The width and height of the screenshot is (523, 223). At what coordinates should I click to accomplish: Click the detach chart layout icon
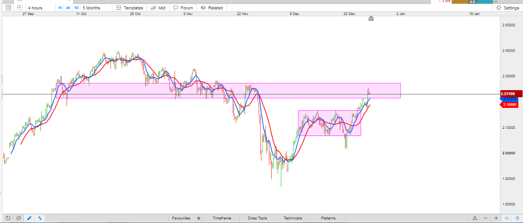19,8
